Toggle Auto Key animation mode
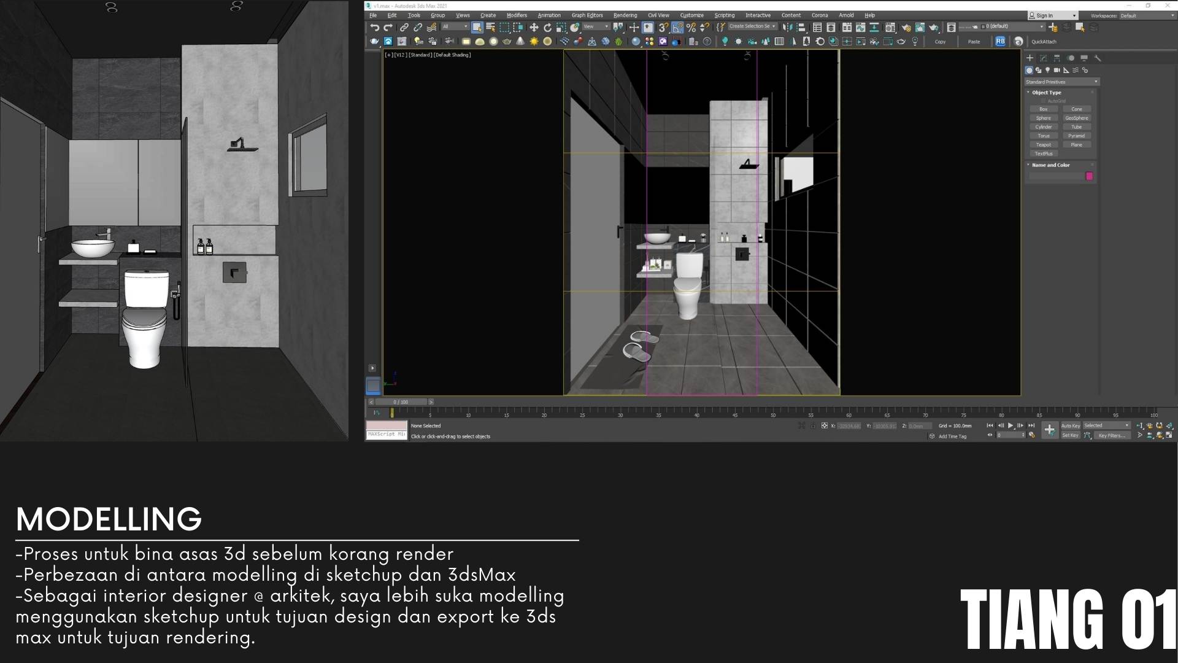 point(1070,425)
